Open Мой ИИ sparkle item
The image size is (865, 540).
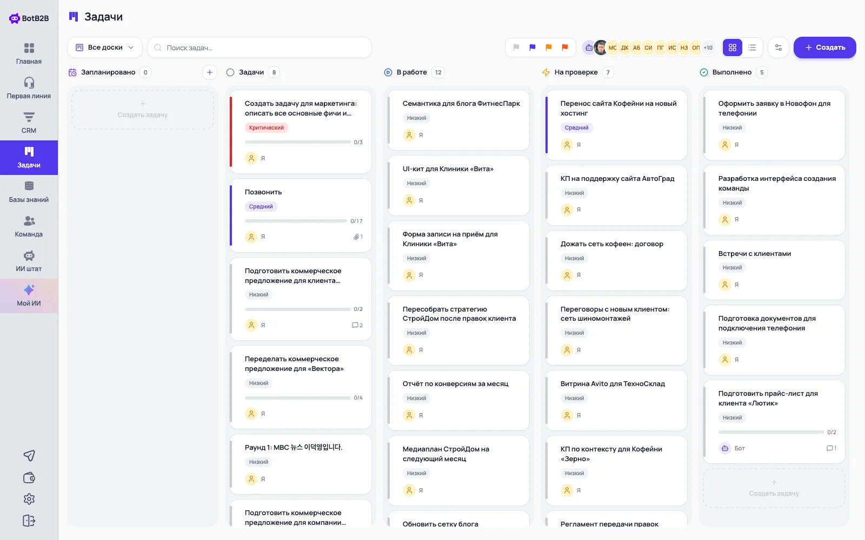(x=29, y=296)
